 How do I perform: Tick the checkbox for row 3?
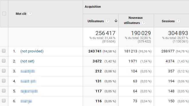click(x=4, y=71)
